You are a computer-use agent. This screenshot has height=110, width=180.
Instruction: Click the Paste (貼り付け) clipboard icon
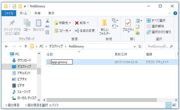pos(39,23)
